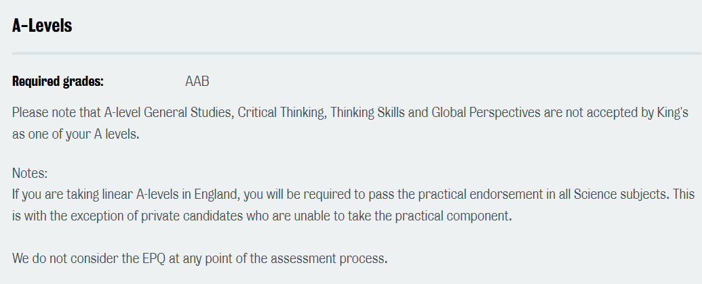702x284 pixels.
Task: Click the phrase Global Perspectives
Action: coord(486,112)
